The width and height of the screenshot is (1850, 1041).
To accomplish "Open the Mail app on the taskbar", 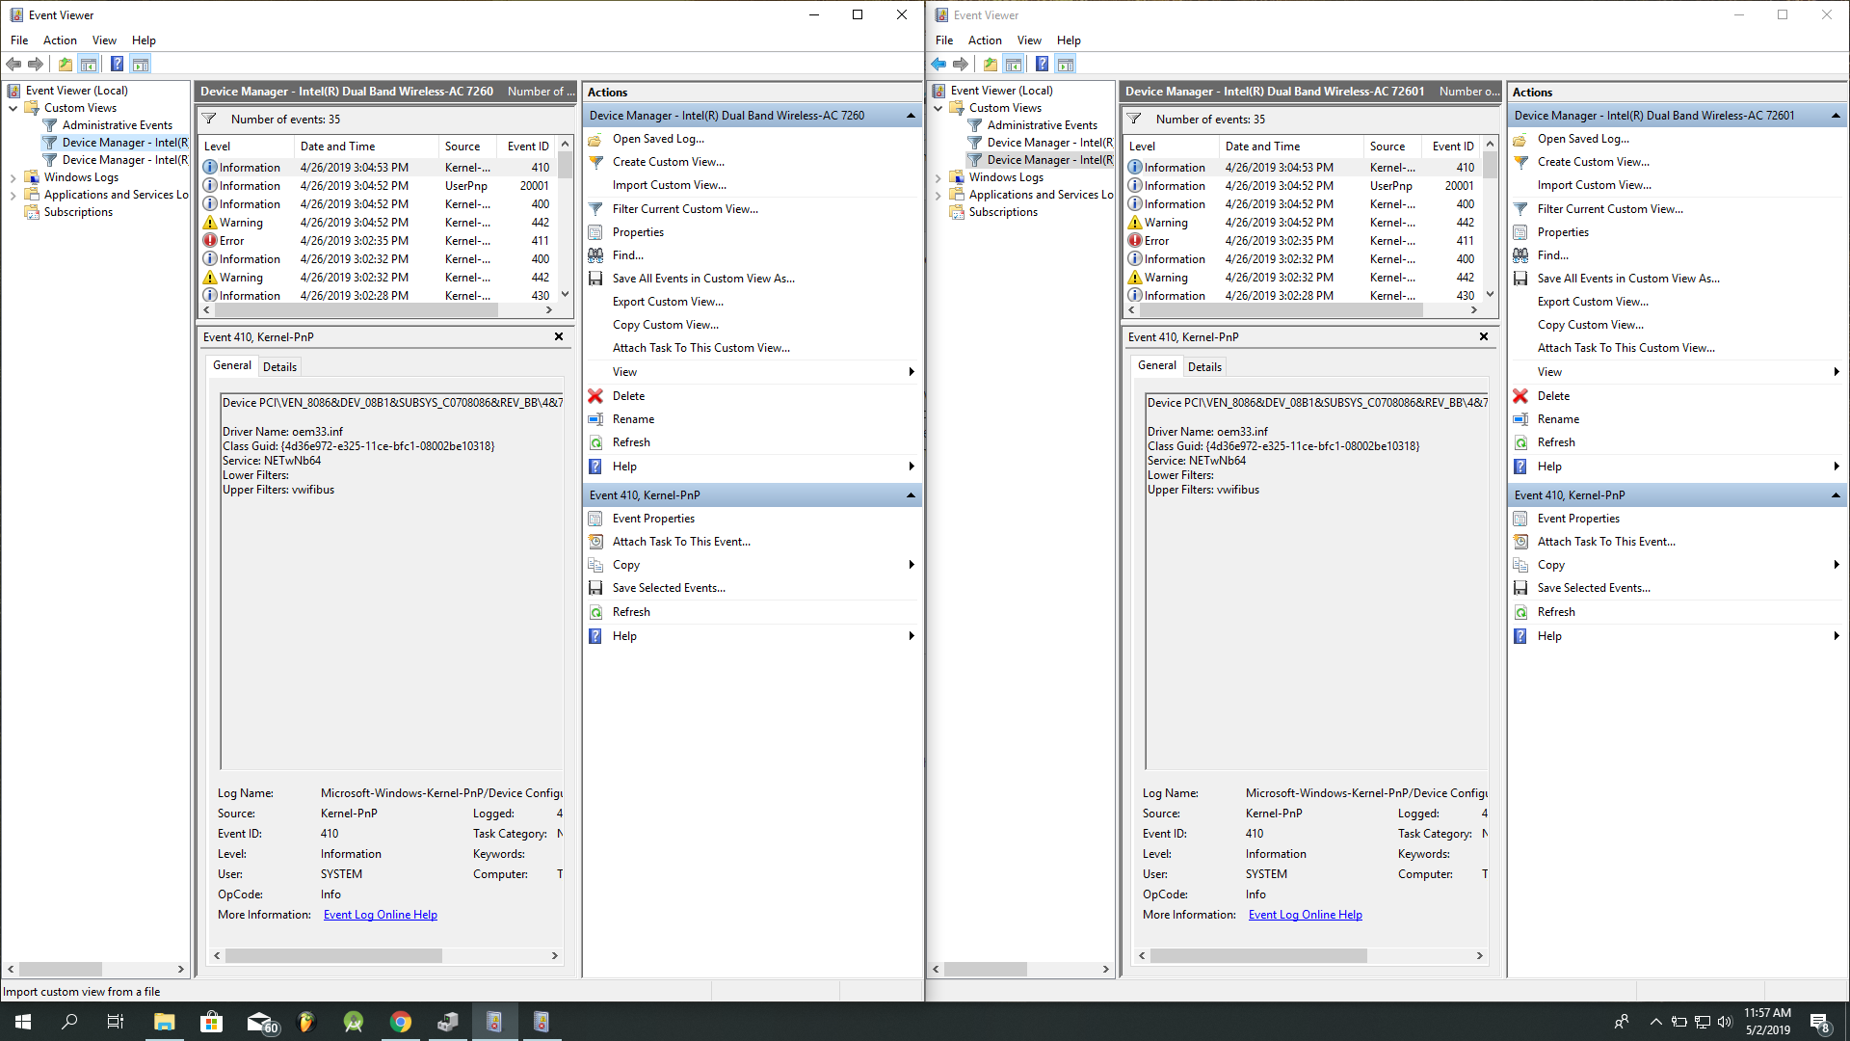I will [260, 1022].
